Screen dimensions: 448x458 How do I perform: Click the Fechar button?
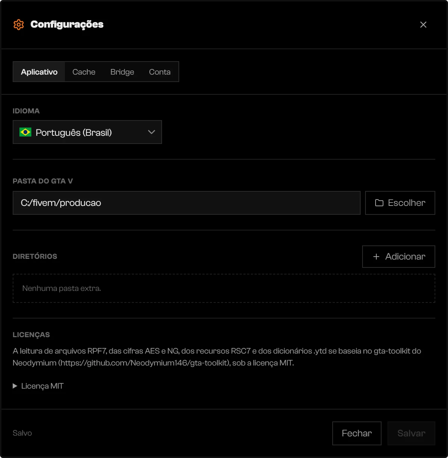(357, 433)
